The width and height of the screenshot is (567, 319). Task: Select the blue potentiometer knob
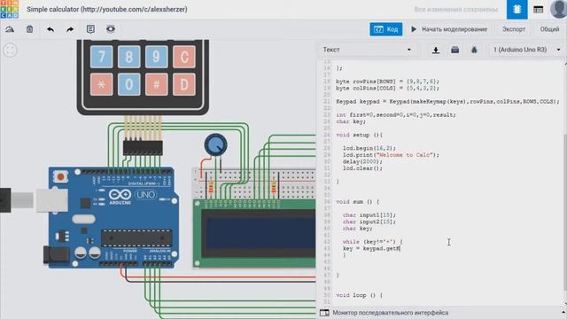tap(215, 144)
